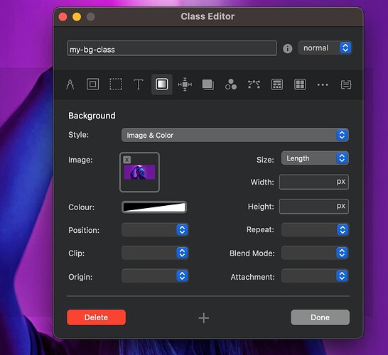Select the grid layout toolbar icon
388x355 pixels.
pyautogui.click(x=300, y=84)
